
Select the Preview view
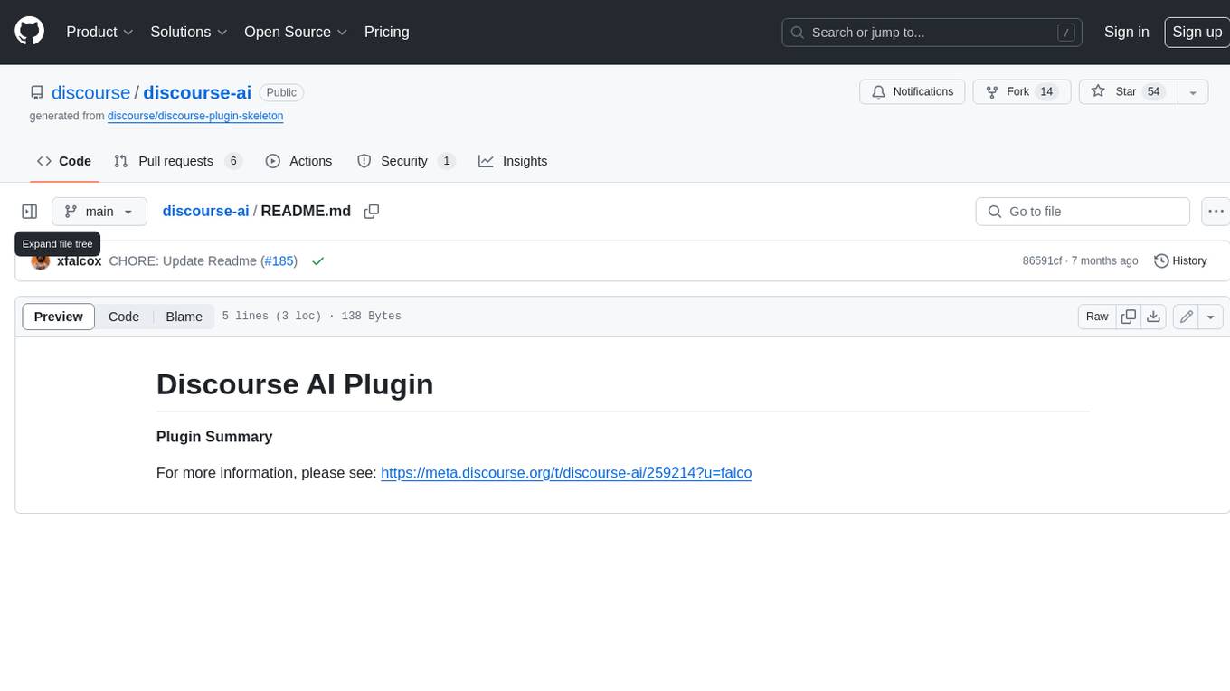click(59, 317)
